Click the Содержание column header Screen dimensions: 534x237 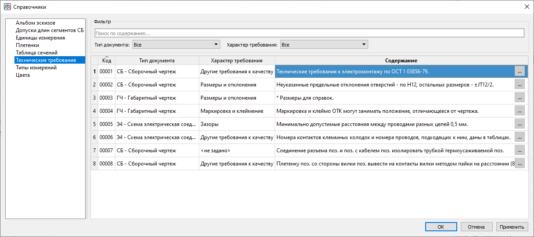[401, 61]
